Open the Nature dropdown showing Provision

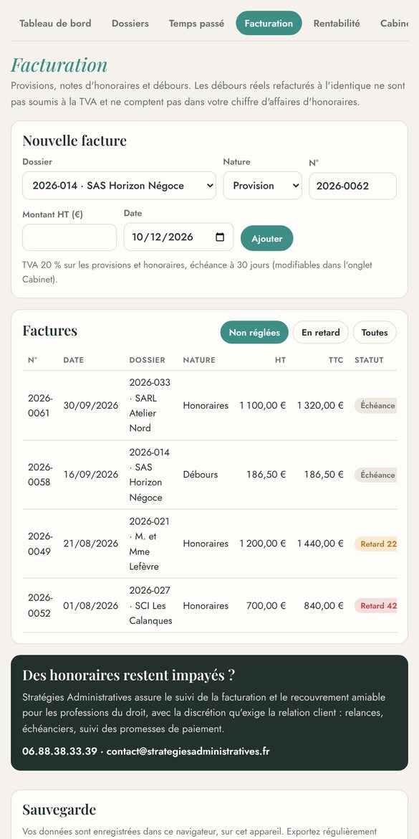pos(262,186)
